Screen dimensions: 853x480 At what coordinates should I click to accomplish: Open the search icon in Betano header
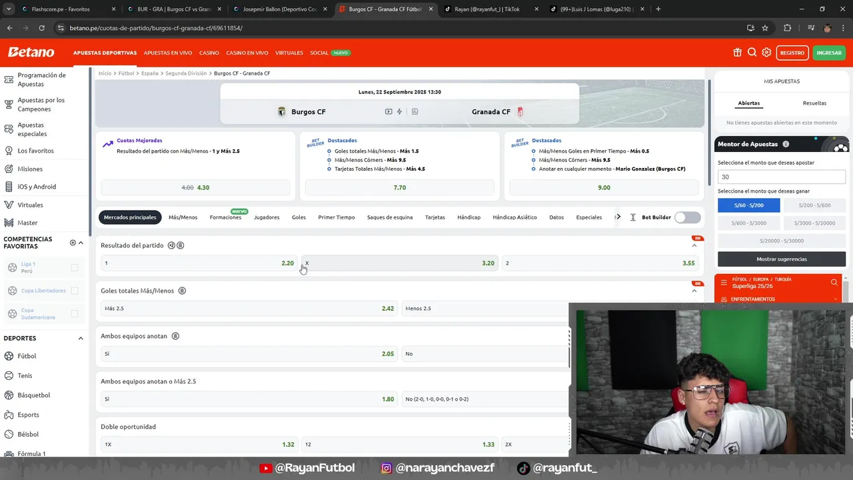click(752, 53)
